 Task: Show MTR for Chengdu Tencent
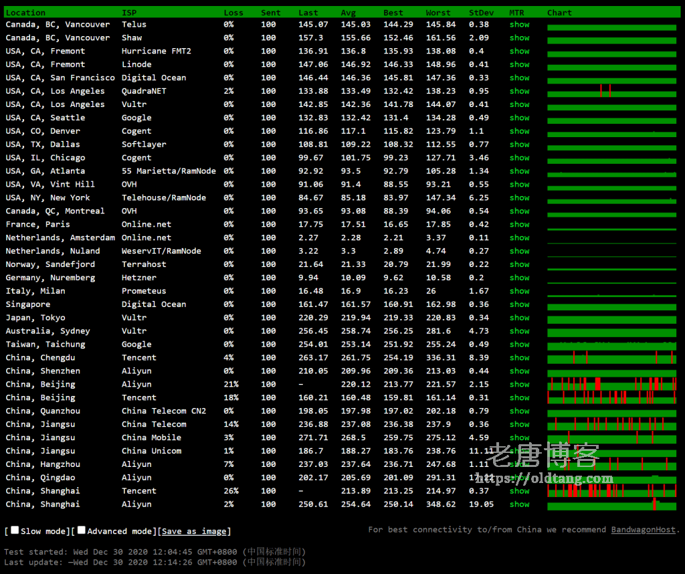click(x=519, y=357)
